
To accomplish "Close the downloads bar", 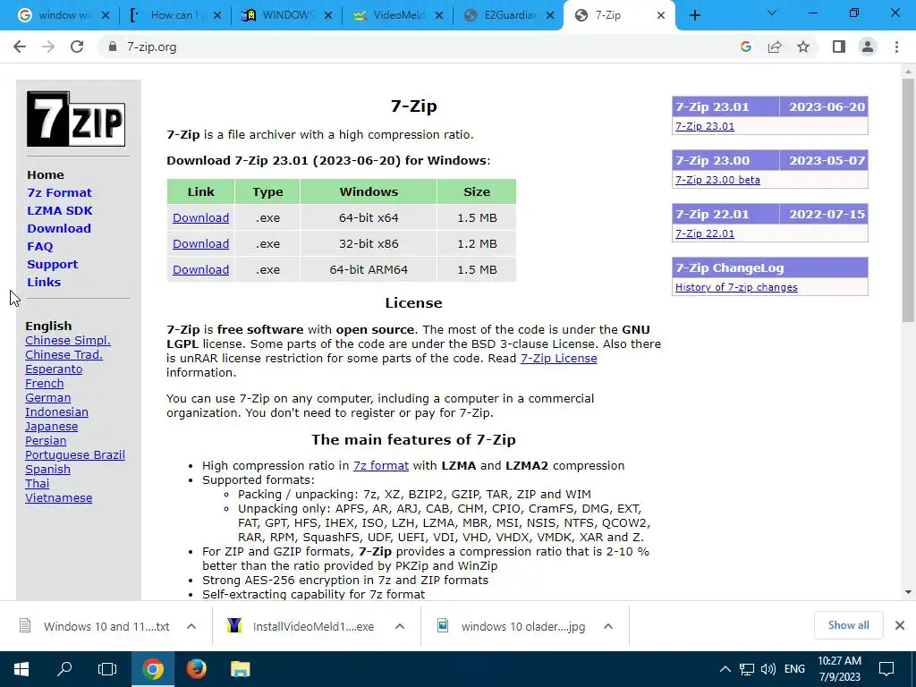I will [x=900, y=625].
